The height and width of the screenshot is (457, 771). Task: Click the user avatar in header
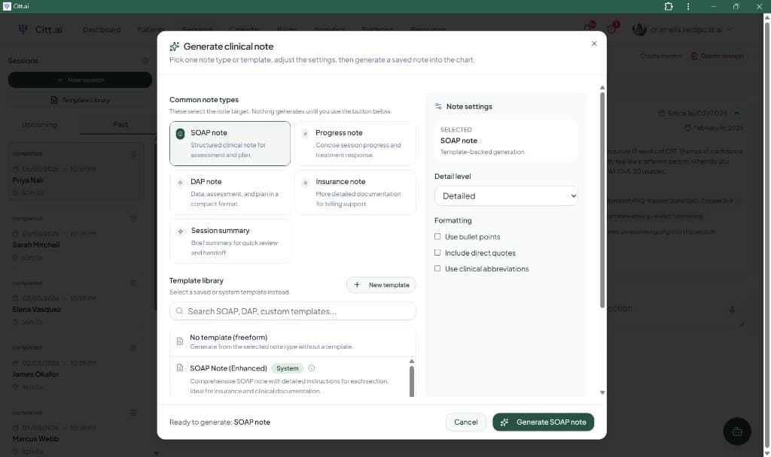(639, 29)
